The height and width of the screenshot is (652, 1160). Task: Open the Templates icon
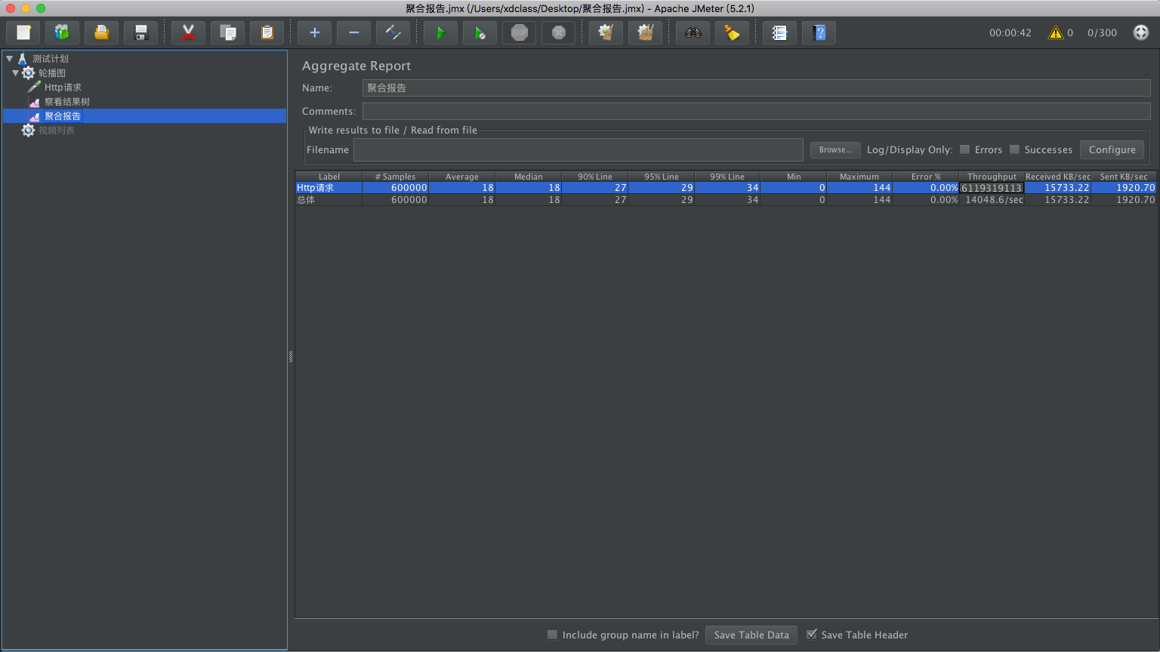62,32
